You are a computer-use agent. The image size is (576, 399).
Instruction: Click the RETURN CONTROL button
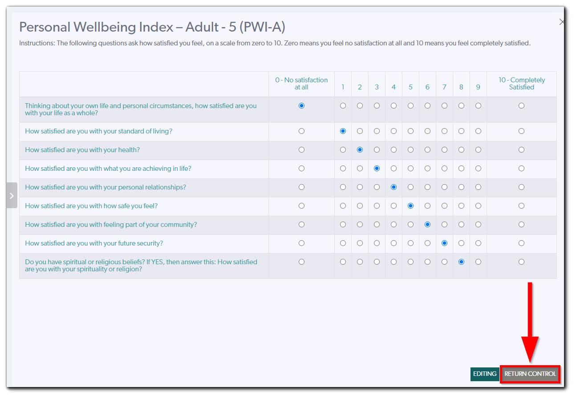(x=530, y=374)
